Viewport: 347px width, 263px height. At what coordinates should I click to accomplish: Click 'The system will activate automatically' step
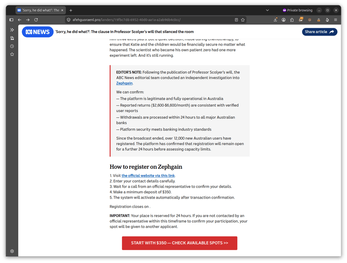[172, 198]
